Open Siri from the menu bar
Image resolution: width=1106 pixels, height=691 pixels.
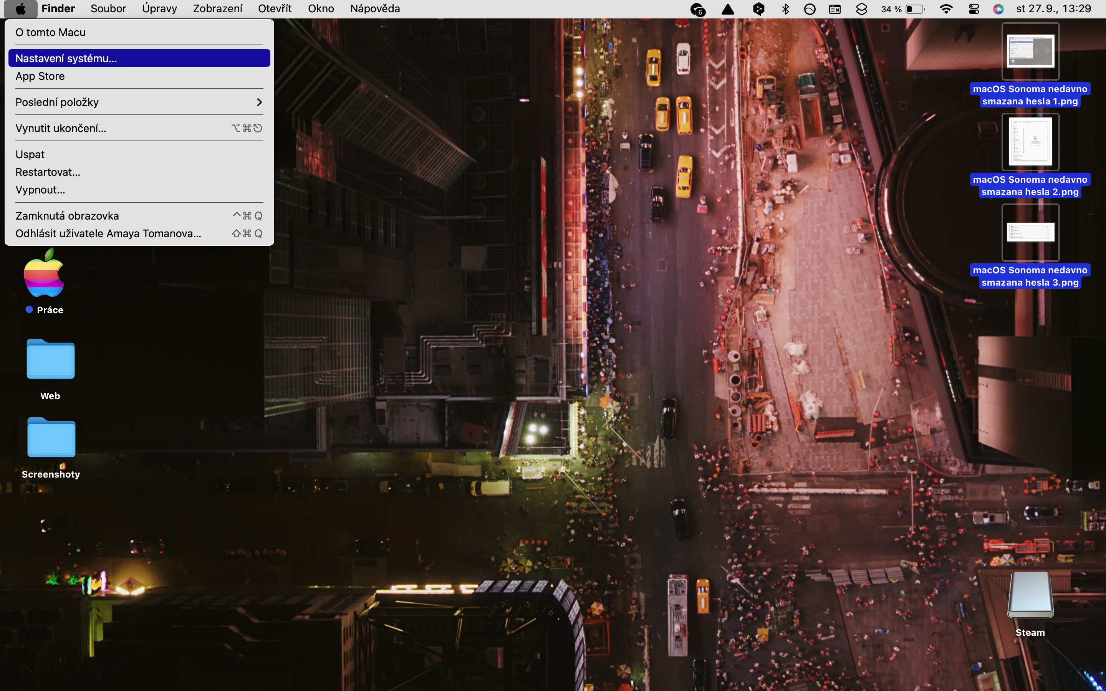point(998,9)
